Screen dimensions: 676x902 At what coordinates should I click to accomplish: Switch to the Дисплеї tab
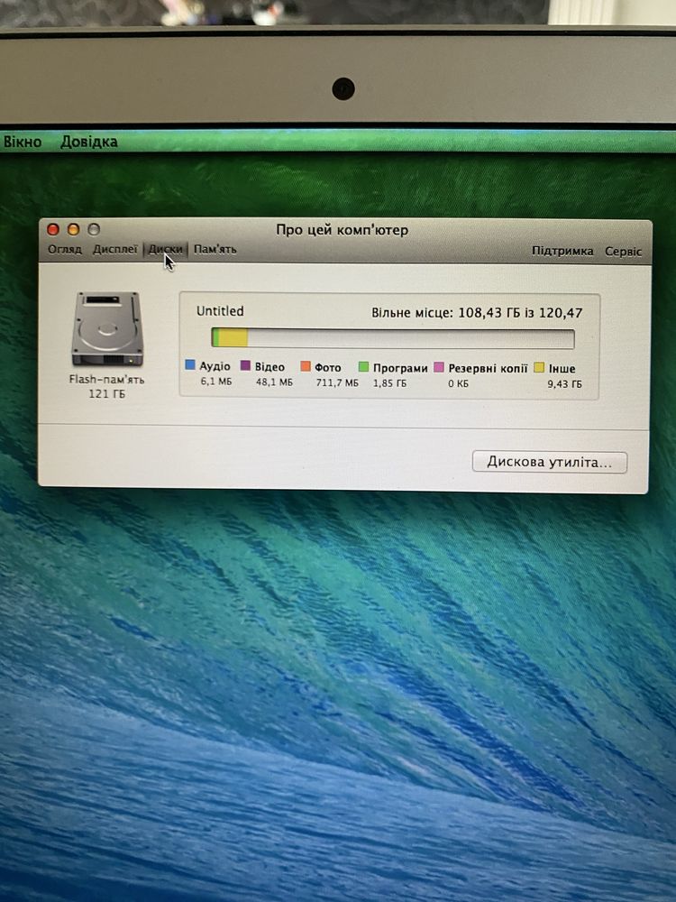(x=115, y=249)
